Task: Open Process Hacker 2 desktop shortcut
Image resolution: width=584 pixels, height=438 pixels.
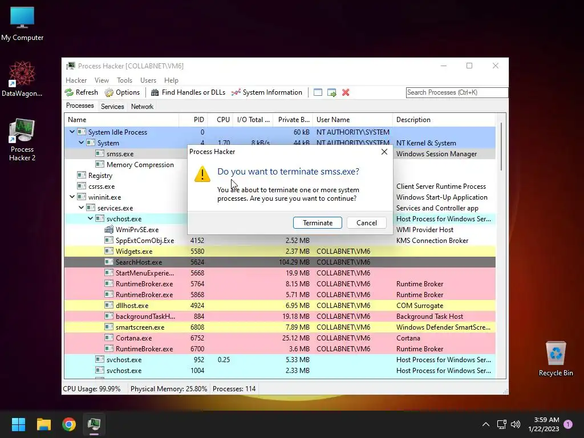Action: tap(22, 140)
